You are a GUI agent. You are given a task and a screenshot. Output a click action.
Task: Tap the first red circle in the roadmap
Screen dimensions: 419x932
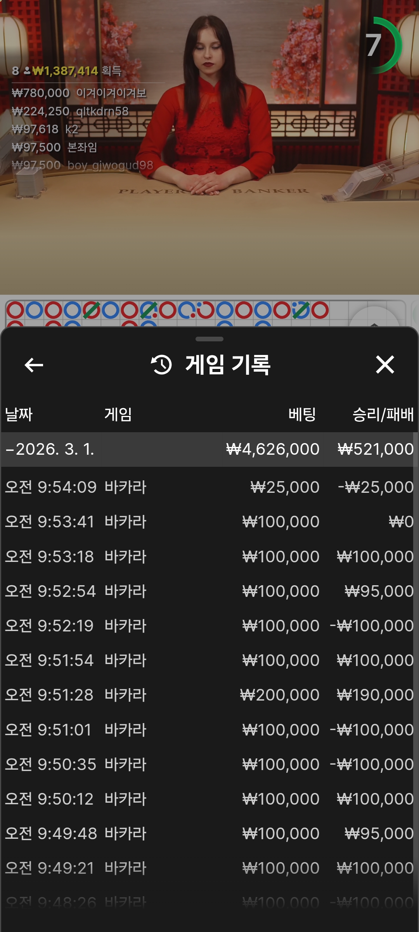15,310
